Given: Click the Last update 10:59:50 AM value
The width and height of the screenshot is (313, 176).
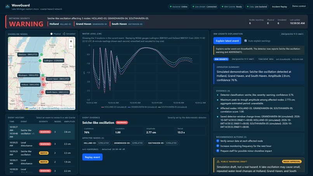Looking at the screenshot, I should point(297,23).
